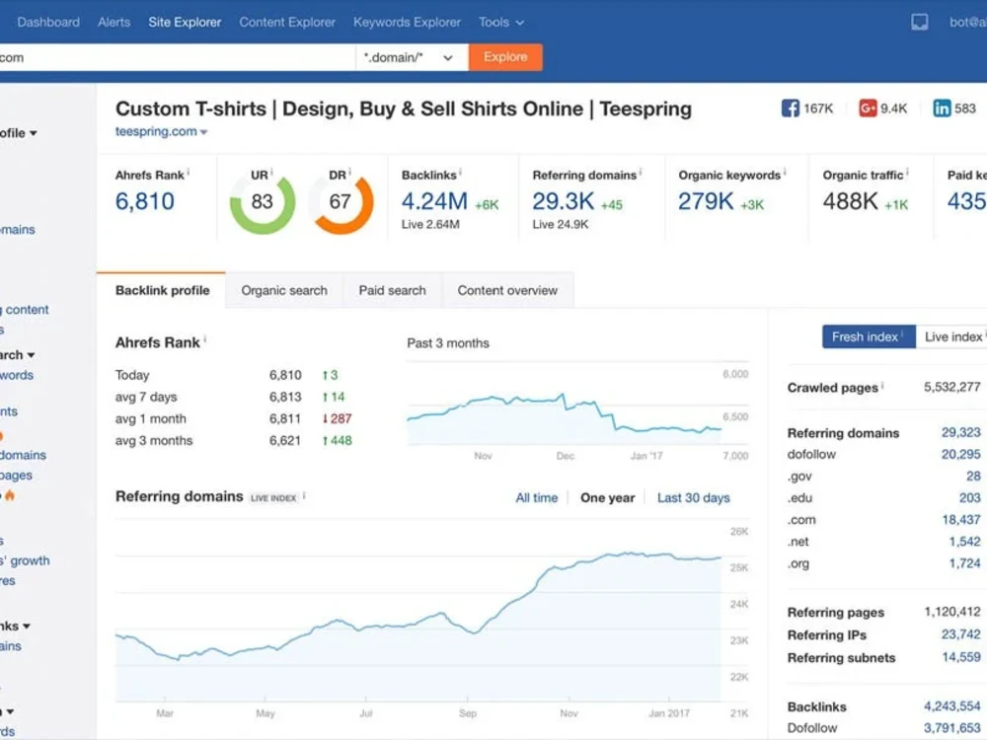Click the DR 67 orange gauge
This screenshot has width=987, height=740.
click(x=341, y=202)
